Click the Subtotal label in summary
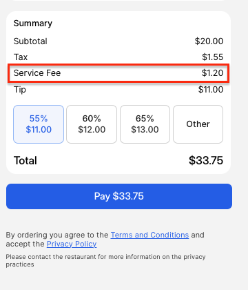The width and height of the screenshot is (248, 290). [x=30, y=41]
